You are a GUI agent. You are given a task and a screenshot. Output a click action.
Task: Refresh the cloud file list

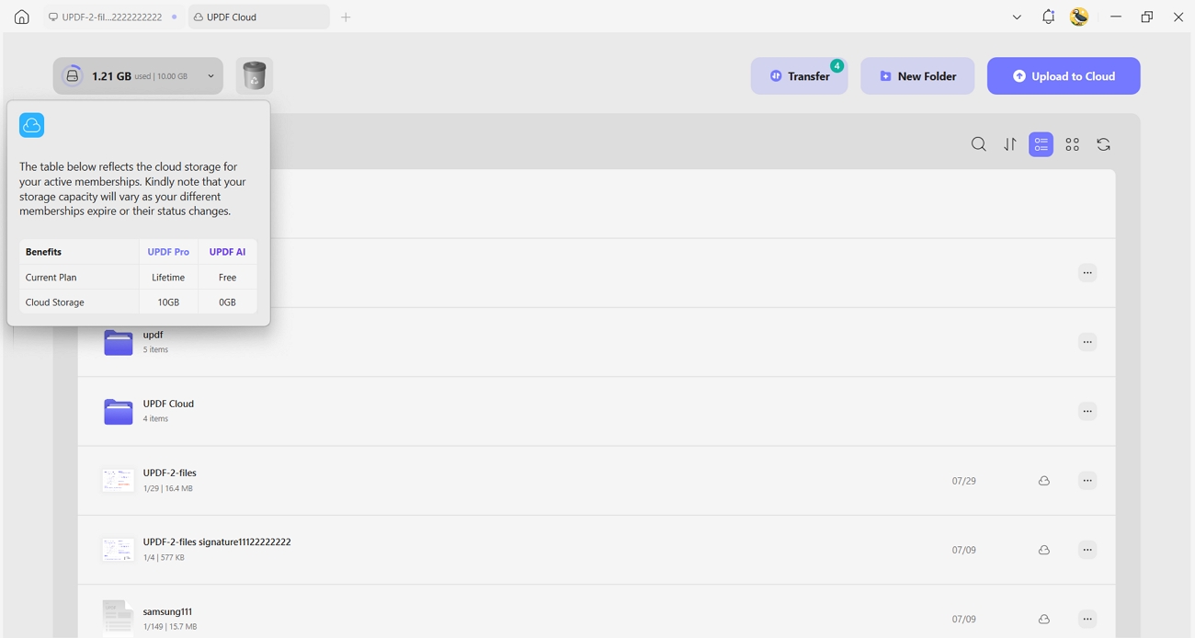click(x=1104, y=144)
